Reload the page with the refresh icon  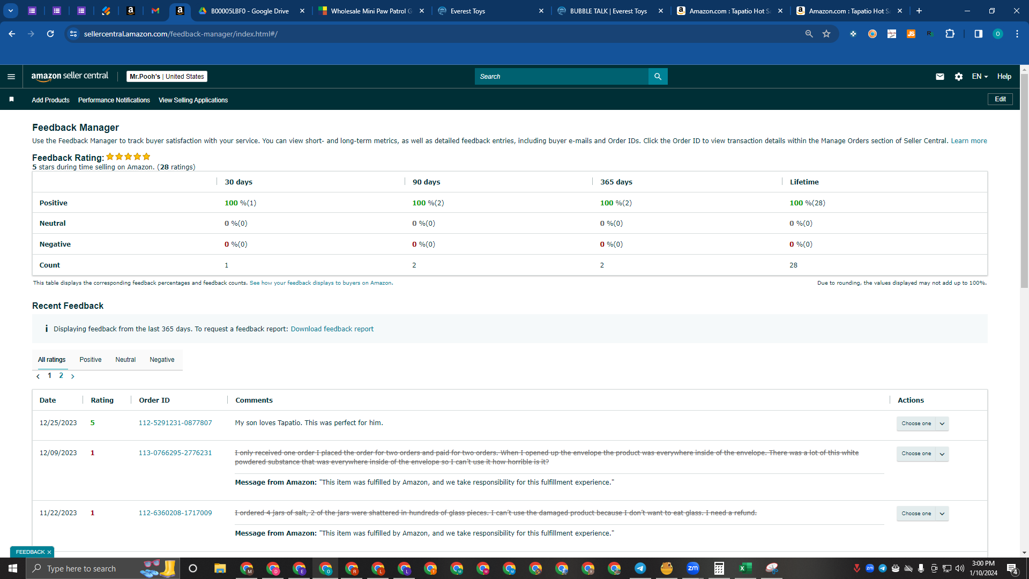tap(50, 34)
